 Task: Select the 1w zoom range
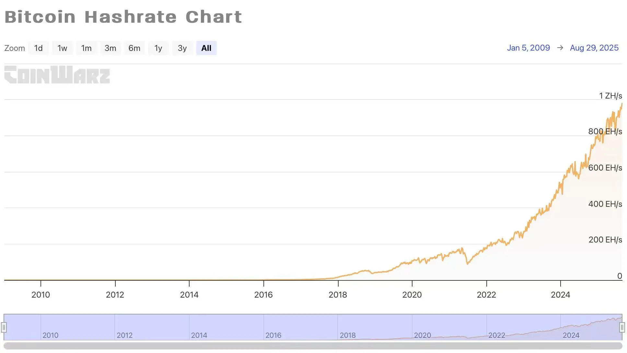[62, 48]
